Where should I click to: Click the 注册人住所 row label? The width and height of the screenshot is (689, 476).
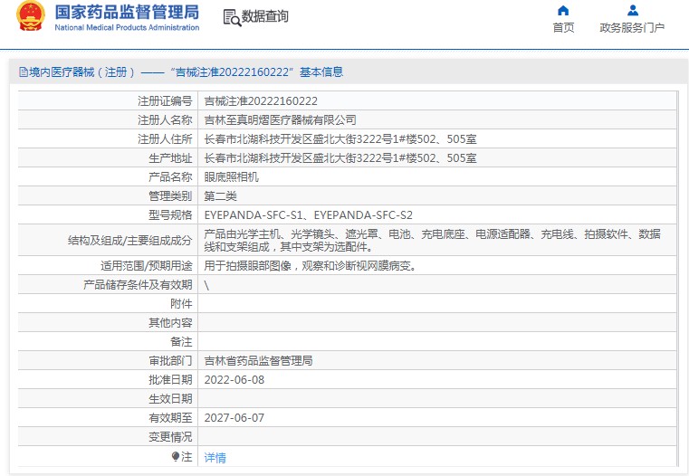pyautogui.click(x=165, y=139)
